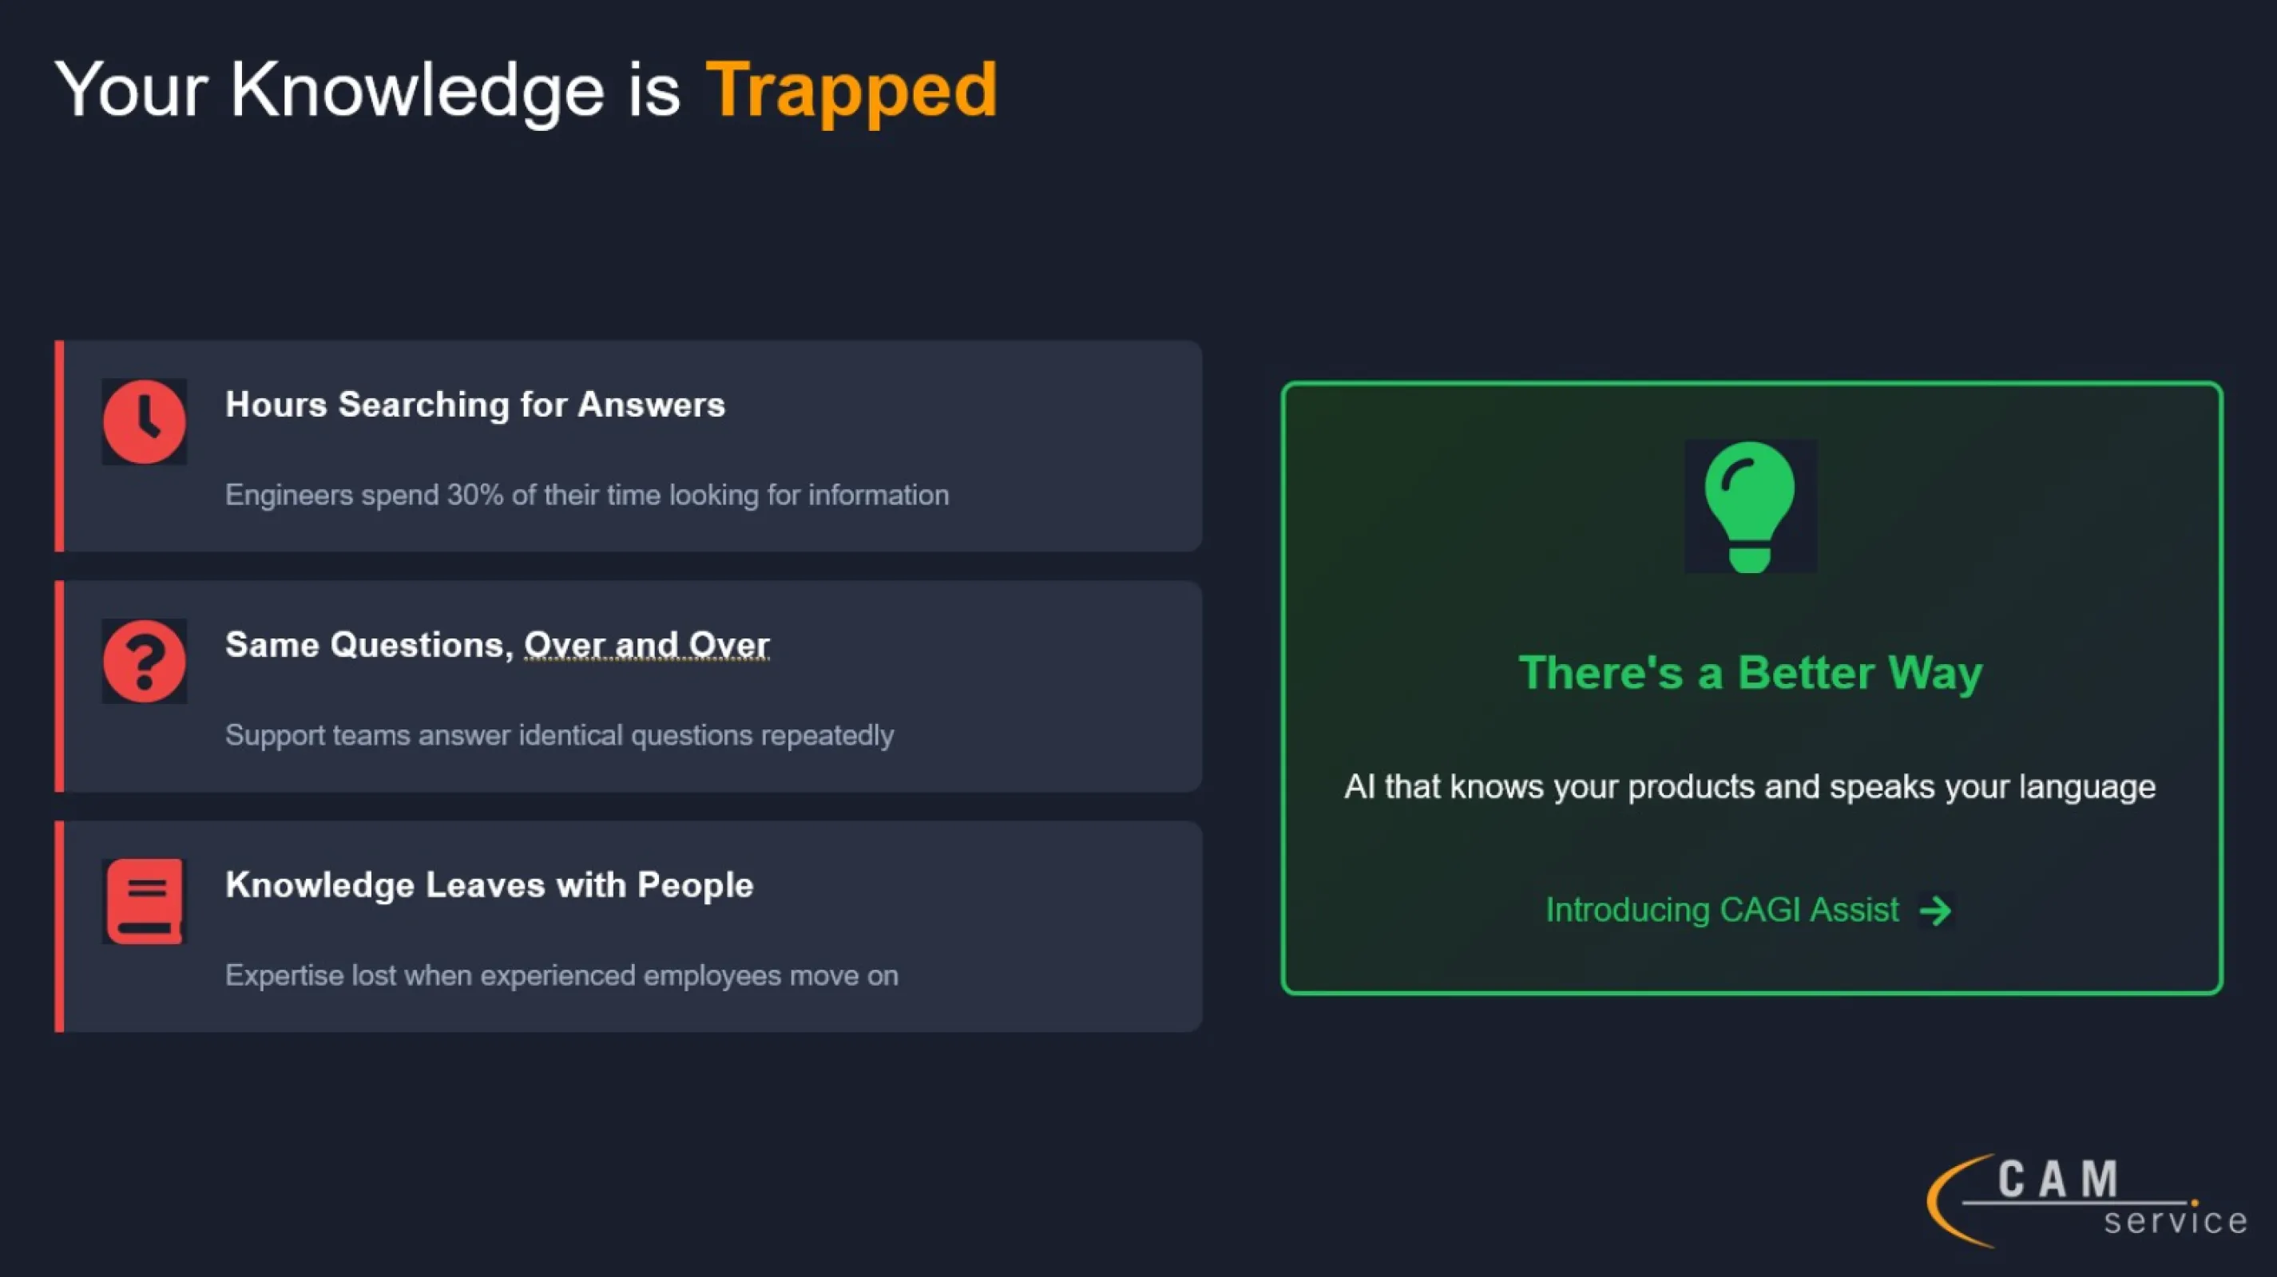Click red accent bar on Same Questions card
Screen dimensions: 2277x1277
click(x=59, y=686)
